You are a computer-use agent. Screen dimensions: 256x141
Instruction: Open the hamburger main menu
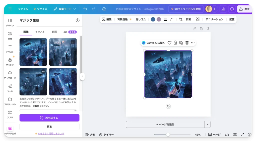(10, 9)
